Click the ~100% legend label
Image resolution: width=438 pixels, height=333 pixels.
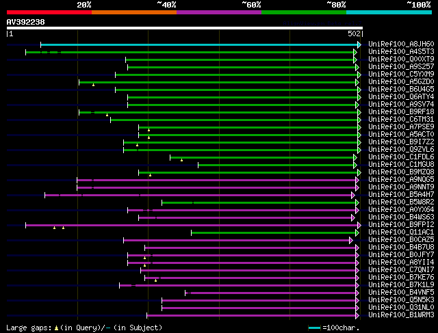[419, 5]
